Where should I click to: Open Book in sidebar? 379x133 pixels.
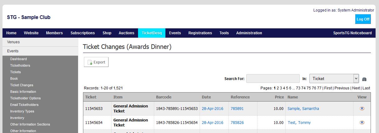(14, 78)
